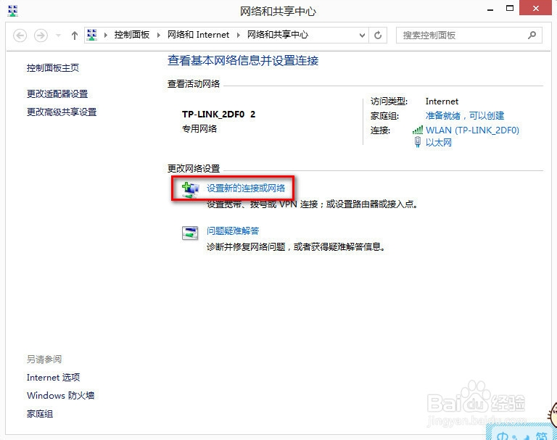Click 设置新的连接或网络 link
The height and width of the screenshot is (440, 557).
click(246, 188)
